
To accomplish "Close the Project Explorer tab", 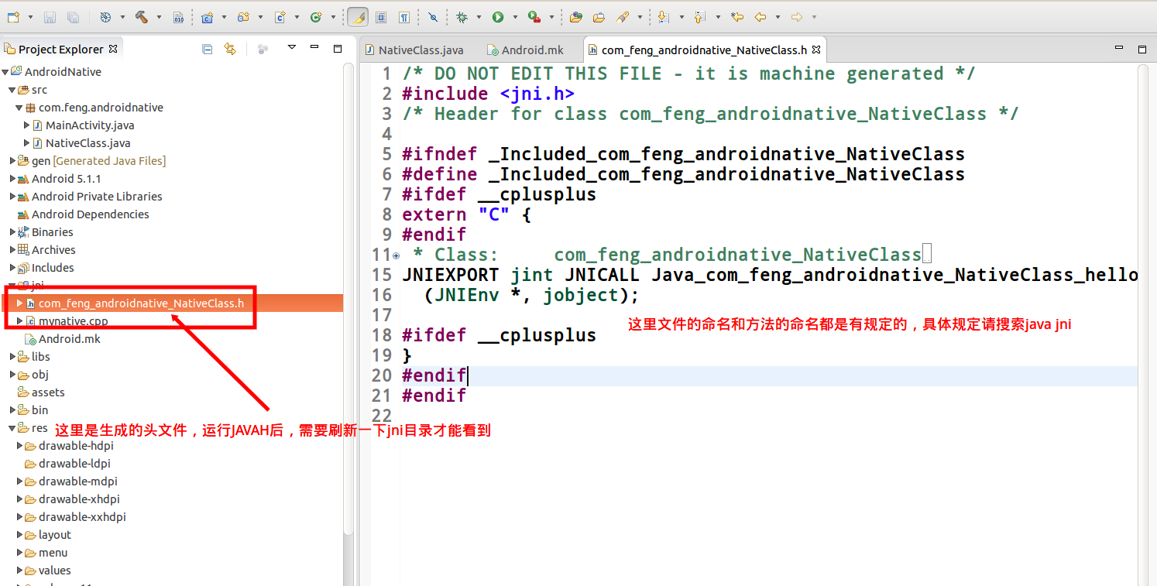I will point(113,49).
